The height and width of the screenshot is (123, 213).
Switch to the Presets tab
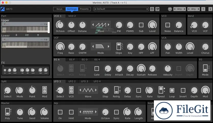[84, 9]
